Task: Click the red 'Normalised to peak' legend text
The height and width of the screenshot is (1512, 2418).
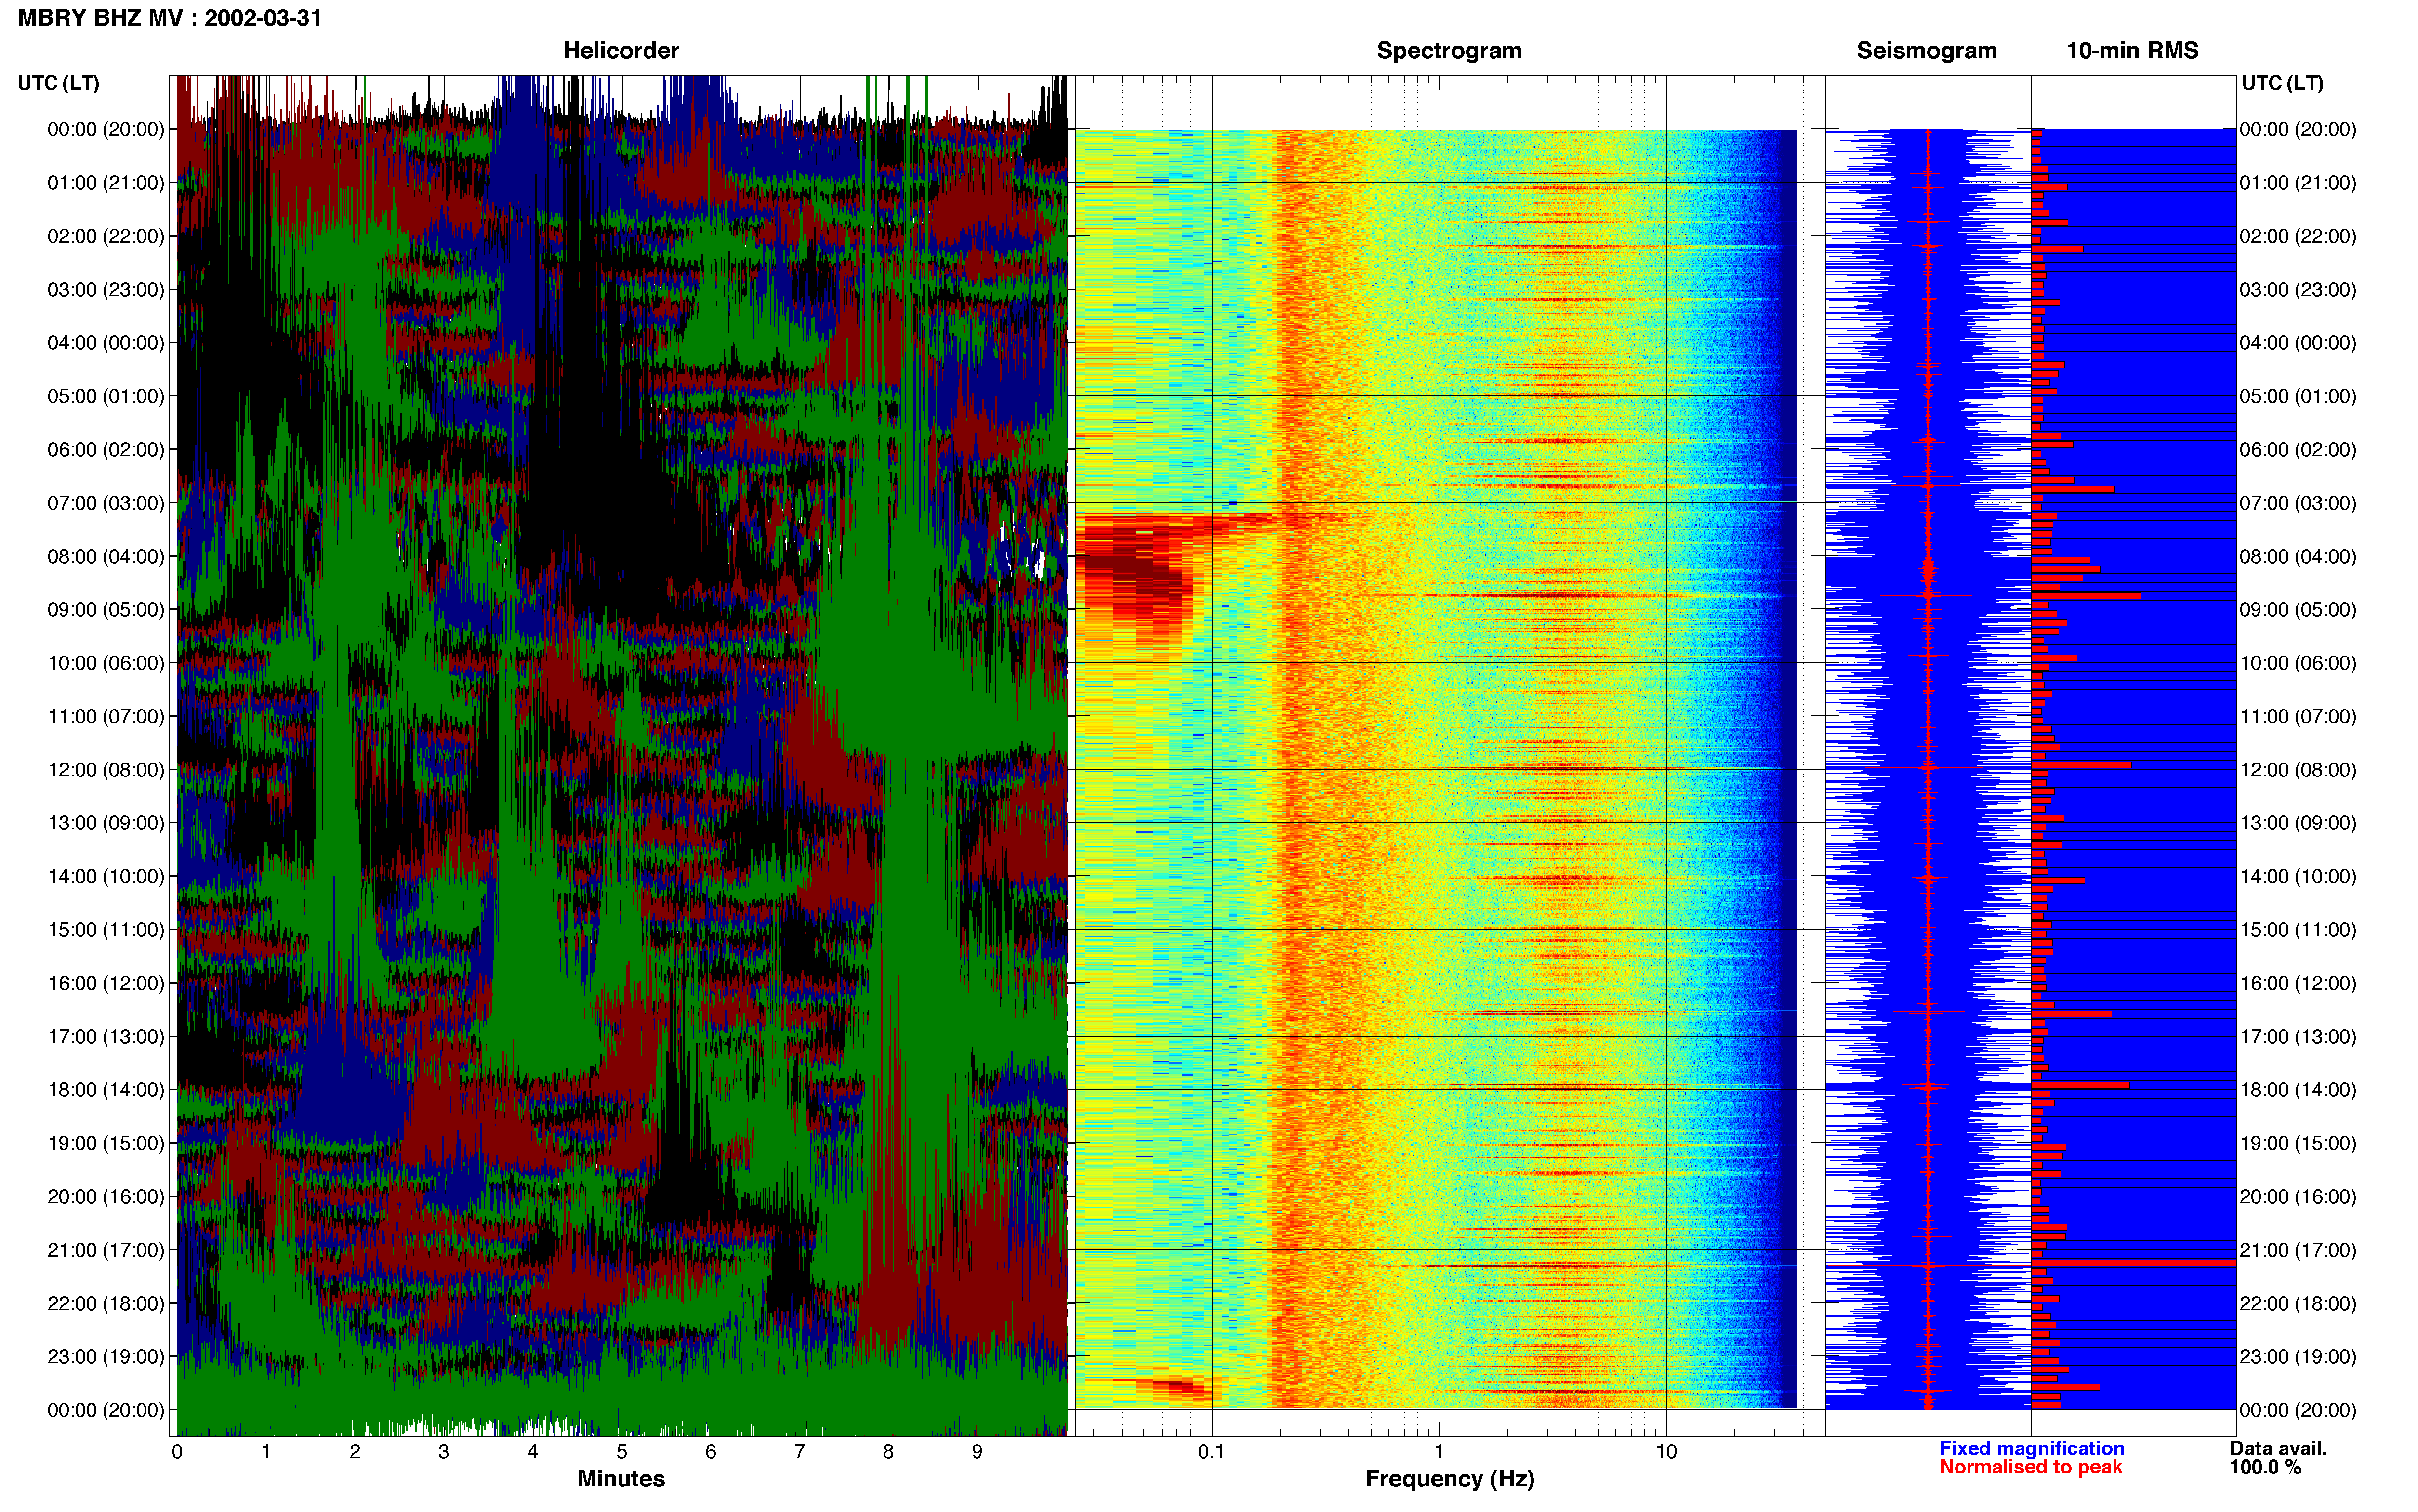Action: 2031,1467
